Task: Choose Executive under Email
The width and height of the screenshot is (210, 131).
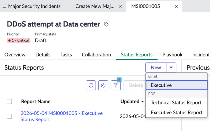Action: click(176, 85)
